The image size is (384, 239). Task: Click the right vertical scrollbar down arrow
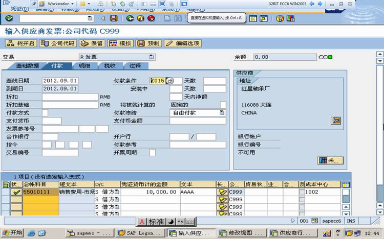(x=379, y=212)
